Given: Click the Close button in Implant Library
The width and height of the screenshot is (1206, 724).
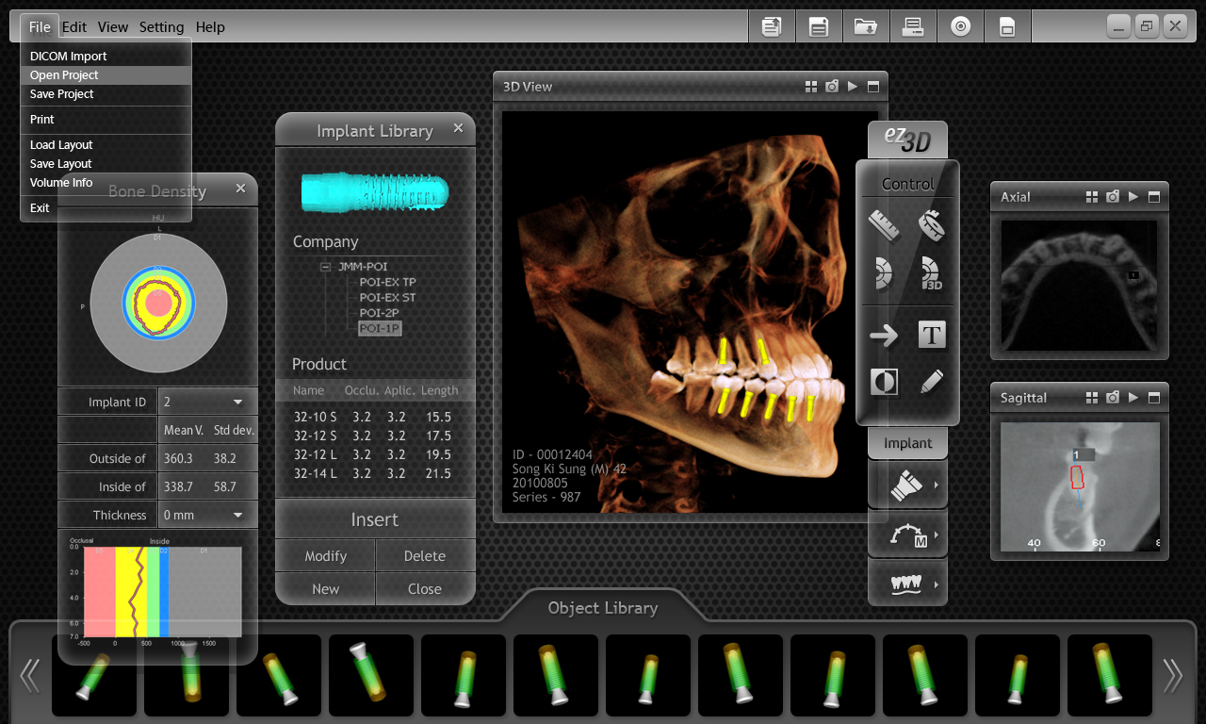Looking at the screenshot, I should point(425,588).
